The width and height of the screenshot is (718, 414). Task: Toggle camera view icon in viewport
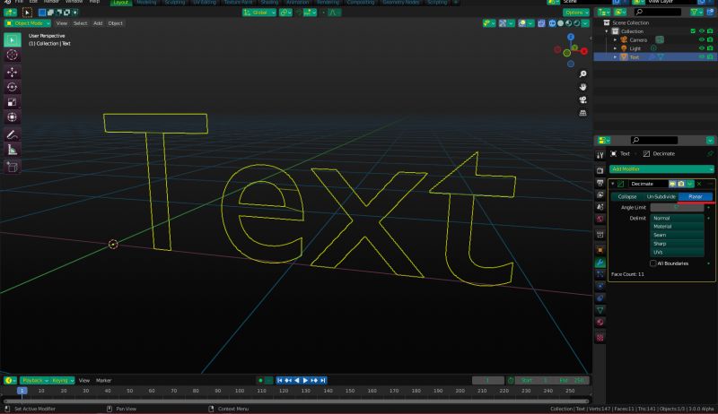coord(582,99)
